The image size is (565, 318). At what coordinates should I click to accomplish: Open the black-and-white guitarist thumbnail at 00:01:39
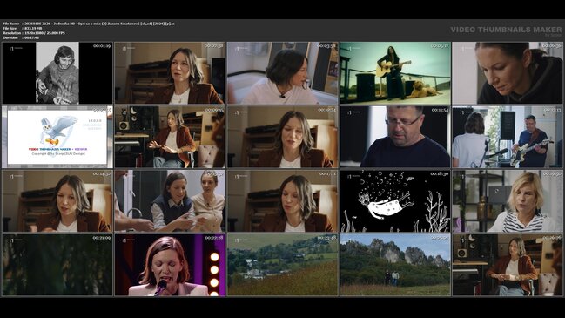[57, 73]
